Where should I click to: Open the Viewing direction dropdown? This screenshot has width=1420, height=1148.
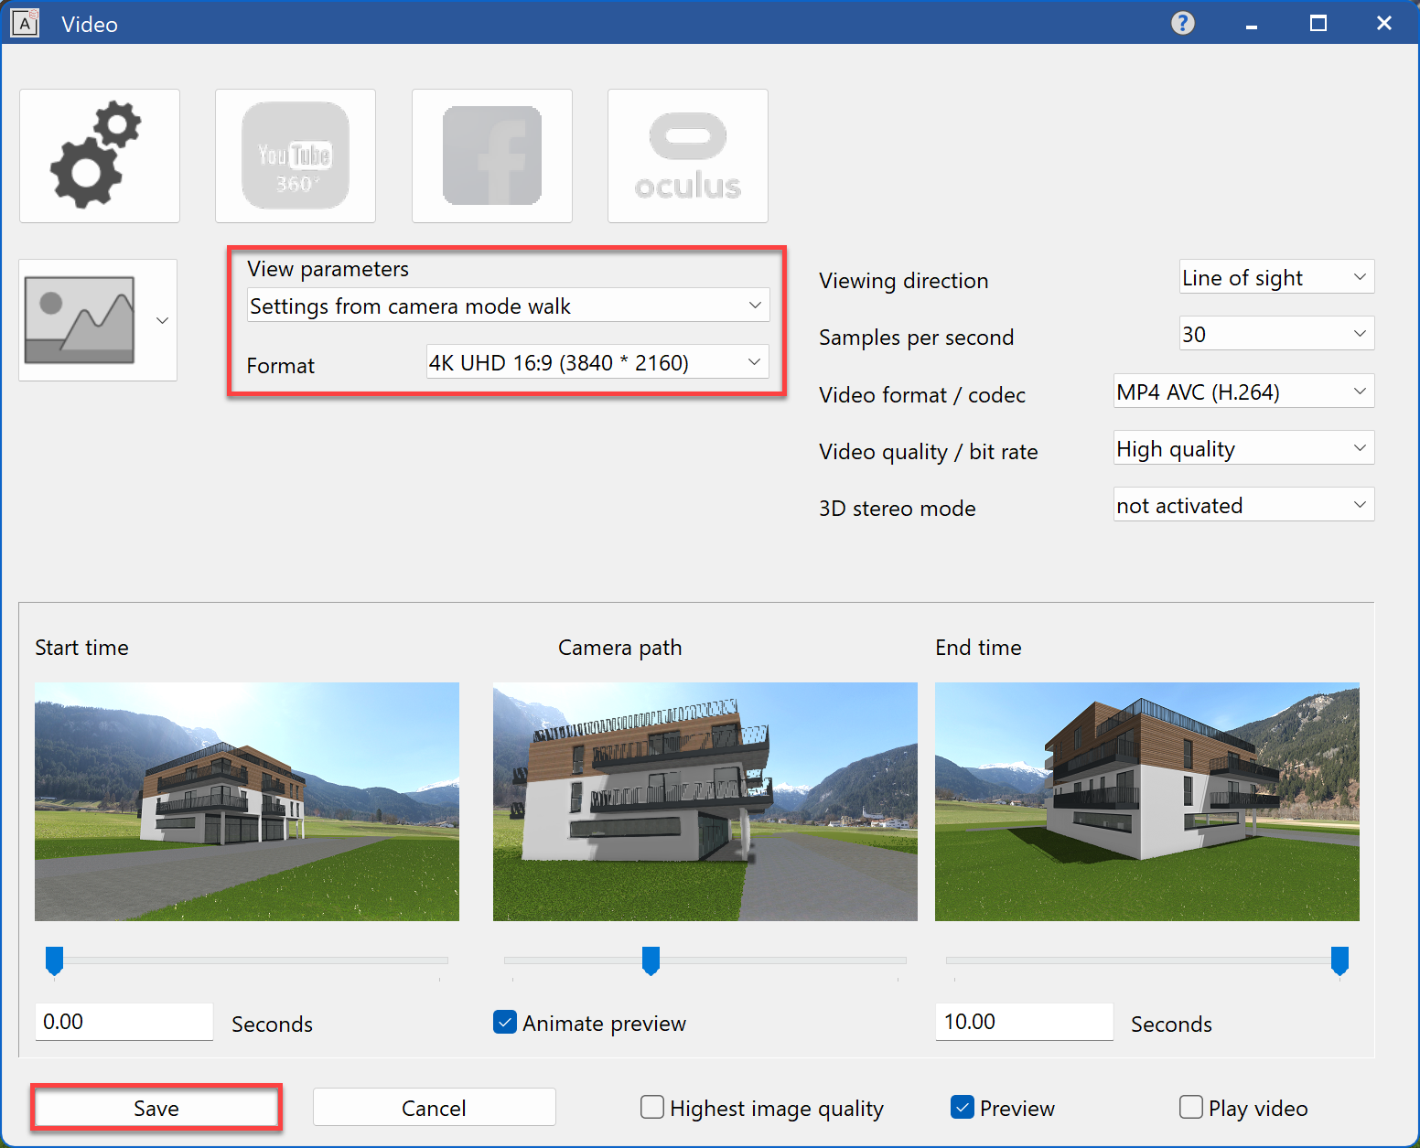click(1276, 277)
